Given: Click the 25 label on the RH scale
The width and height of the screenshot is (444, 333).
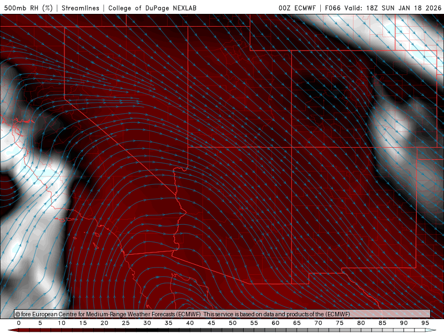Looking at the screenshot, I should [x=126, y=323].
